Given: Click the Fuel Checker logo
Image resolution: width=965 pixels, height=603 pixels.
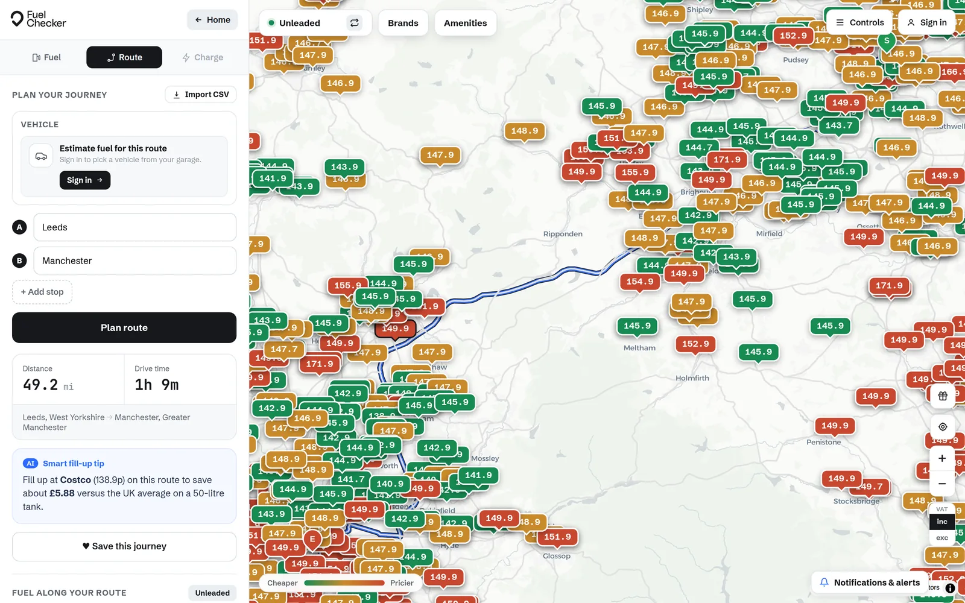Looking at the screenshot, I should click(39, 19).
